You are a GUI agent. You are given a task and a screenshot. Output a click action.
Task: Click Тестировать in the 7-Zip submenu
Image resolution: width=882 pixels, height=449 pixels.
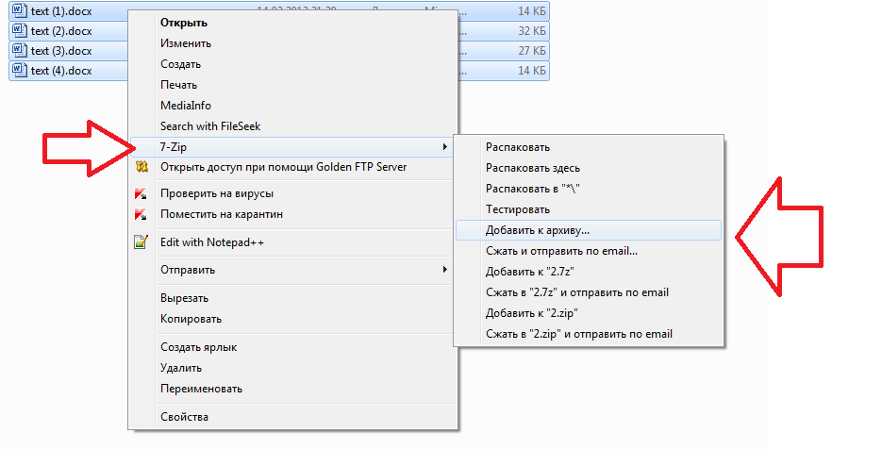[517, 209]
